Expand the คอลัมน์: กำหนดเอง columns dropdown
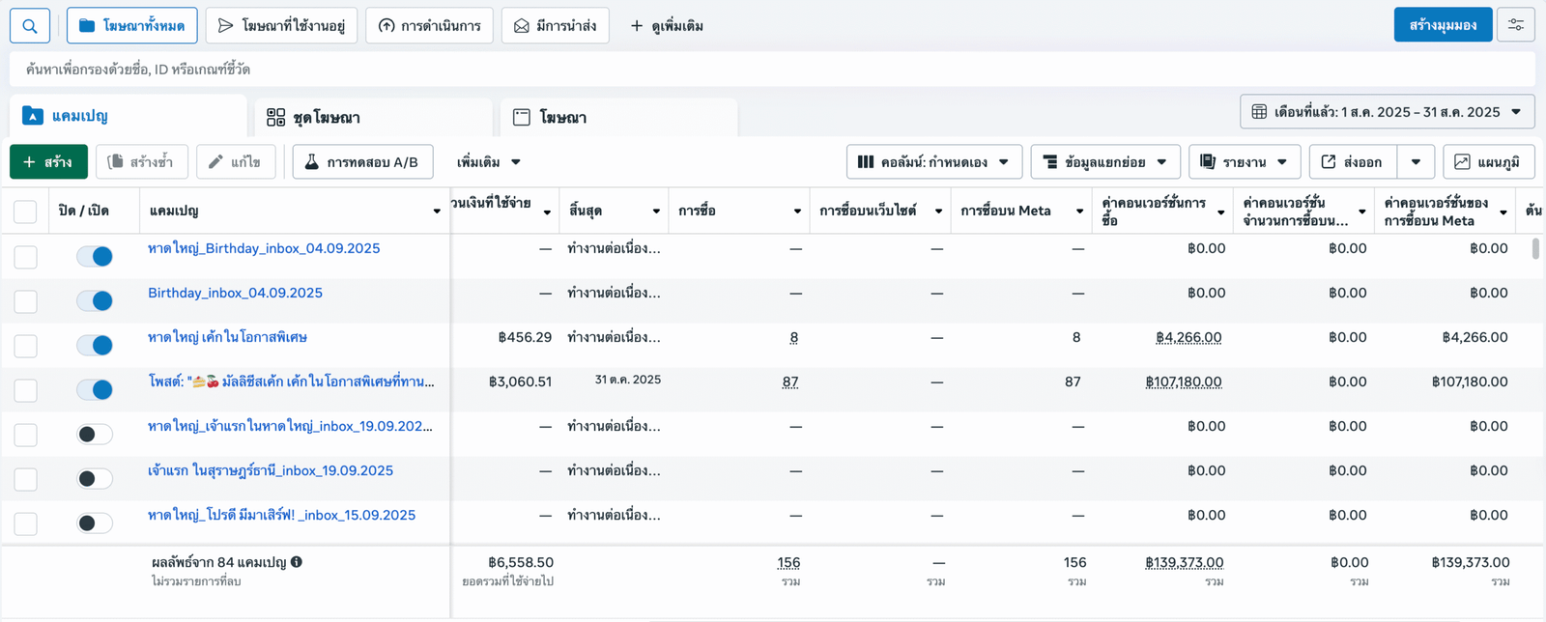The width and height of the screenshot is (1546, 622). [x=932, y=162]
